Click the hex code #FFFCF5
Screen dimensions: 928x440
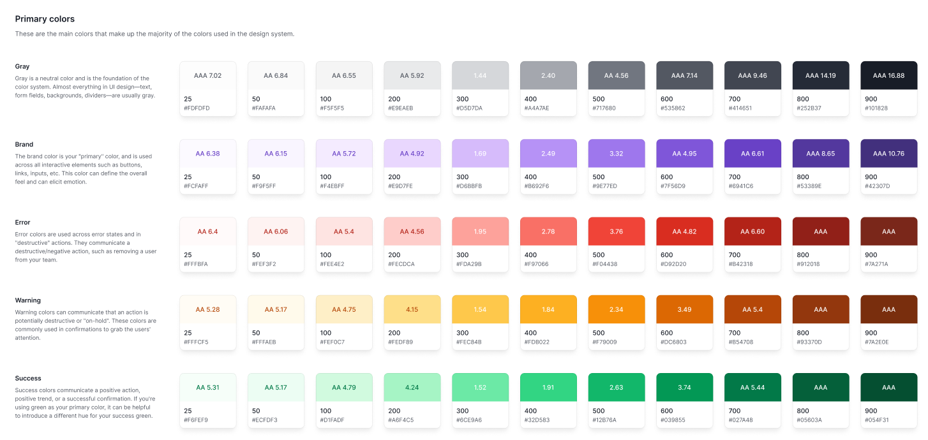click(196, 342)
